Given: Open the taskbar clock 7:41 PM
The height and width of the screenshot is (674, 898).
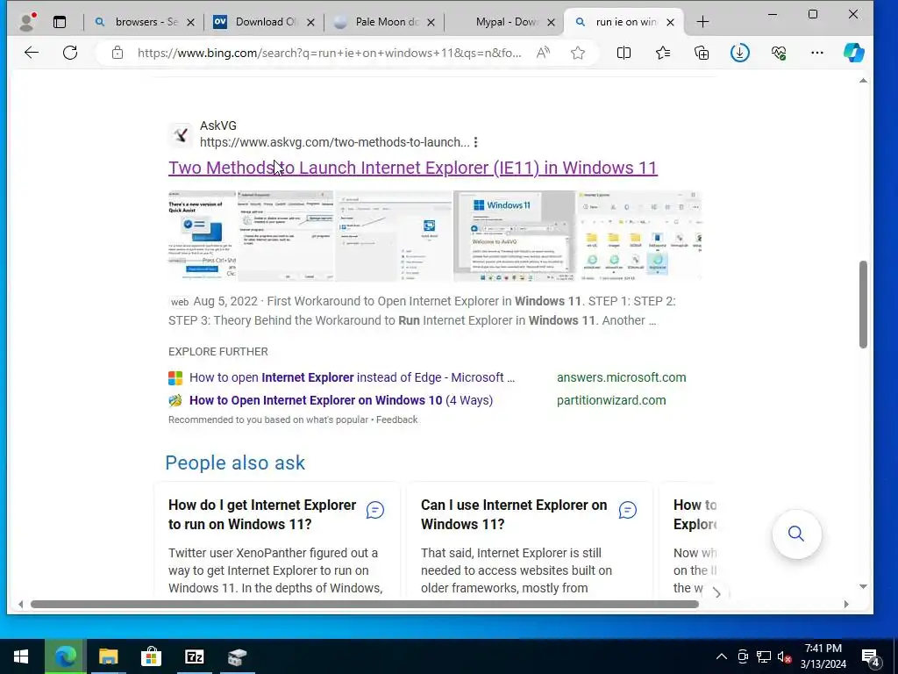Looking at the screenshot, I should click(823, 649).
